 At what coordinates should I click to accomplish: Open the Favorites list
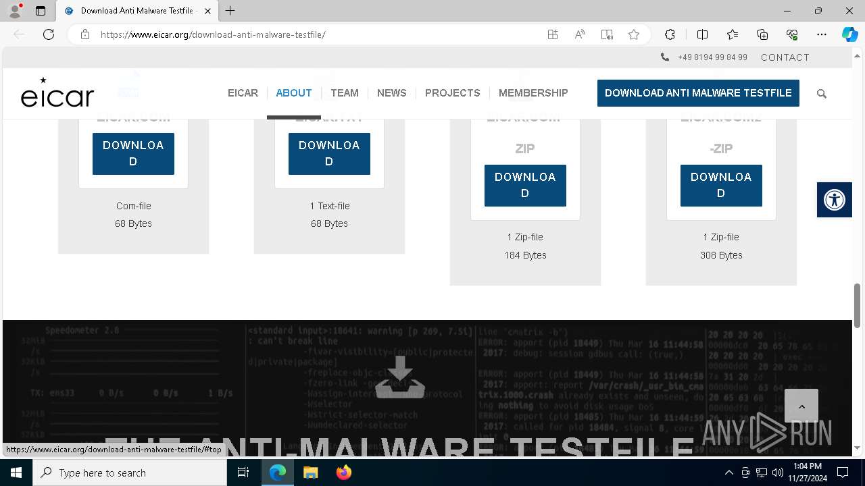(733, 34)
